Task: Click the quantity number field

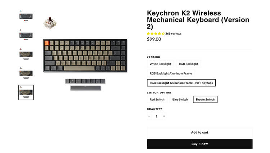Action: pos(156,116)
